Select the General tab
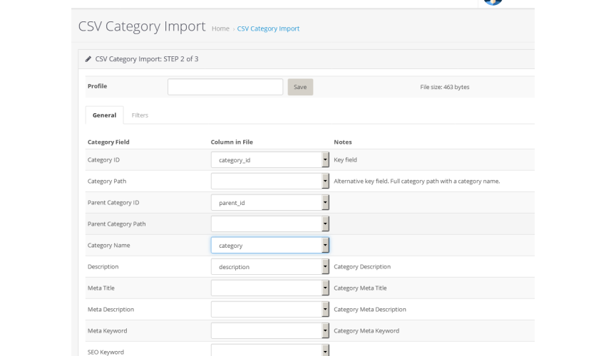The height and width of the screenshot is (356, 606). click(104, 115)
